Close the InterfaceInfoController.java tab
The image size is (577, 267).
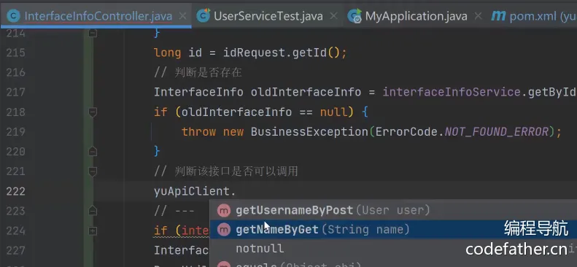[x=182, y=16]
